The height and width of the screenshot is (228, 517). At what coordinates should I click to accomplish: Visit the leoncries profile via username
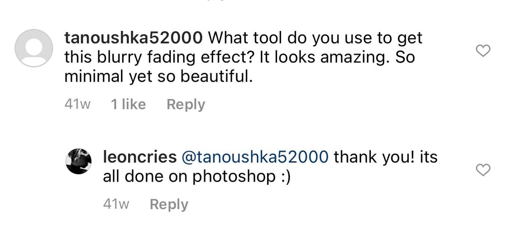coord(140,157)
